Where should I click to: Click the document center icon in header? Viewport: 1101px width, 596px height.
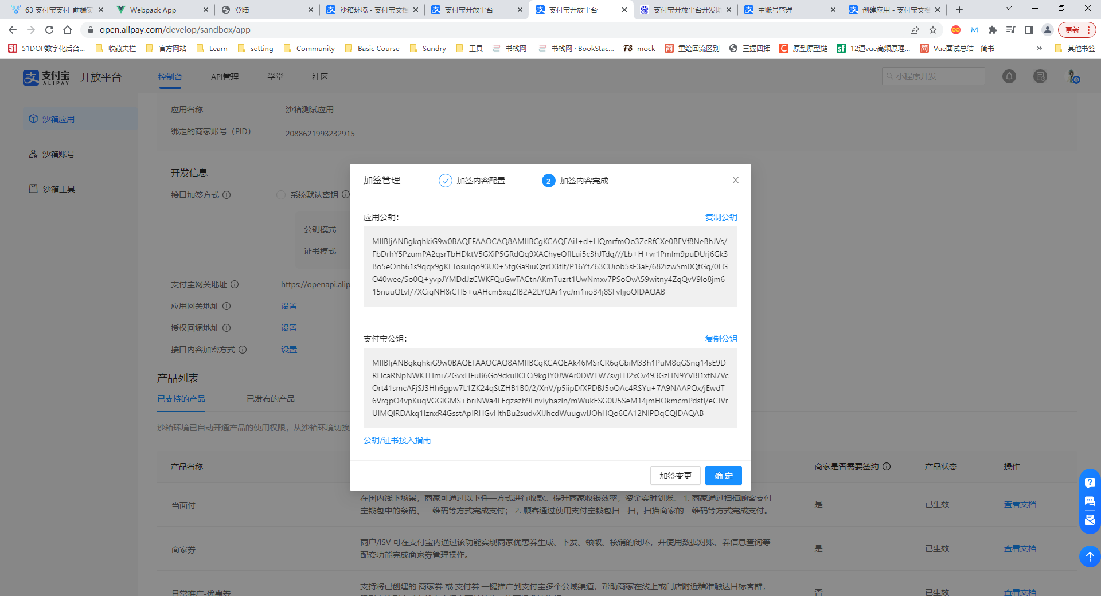click(x=1040, y=76)
